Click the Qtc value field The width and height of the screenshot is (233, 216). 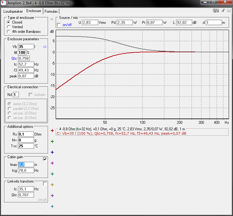coord(24,58)
